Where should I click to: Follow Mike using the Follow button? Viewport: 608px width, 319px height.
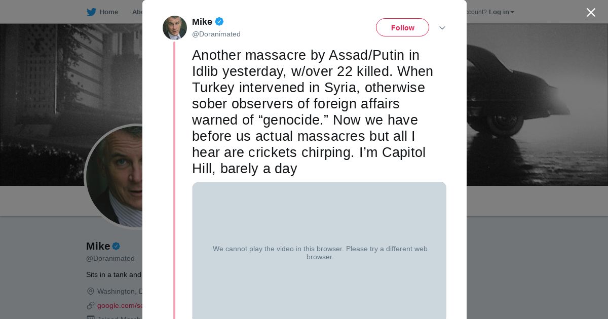[x=402, y=28]
